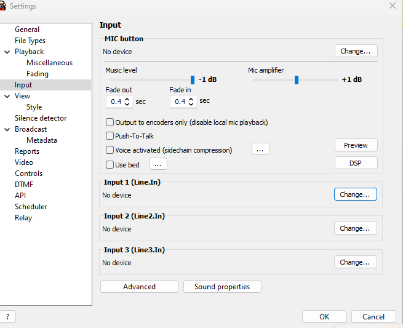
Task: Decrease the Fade in spinner value
Action: click(191, 104)
